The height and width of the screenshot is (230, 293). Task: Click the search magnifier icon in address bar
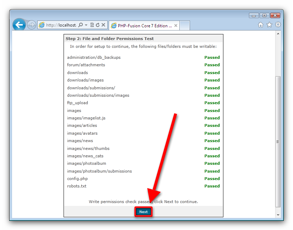coord(81,25)
